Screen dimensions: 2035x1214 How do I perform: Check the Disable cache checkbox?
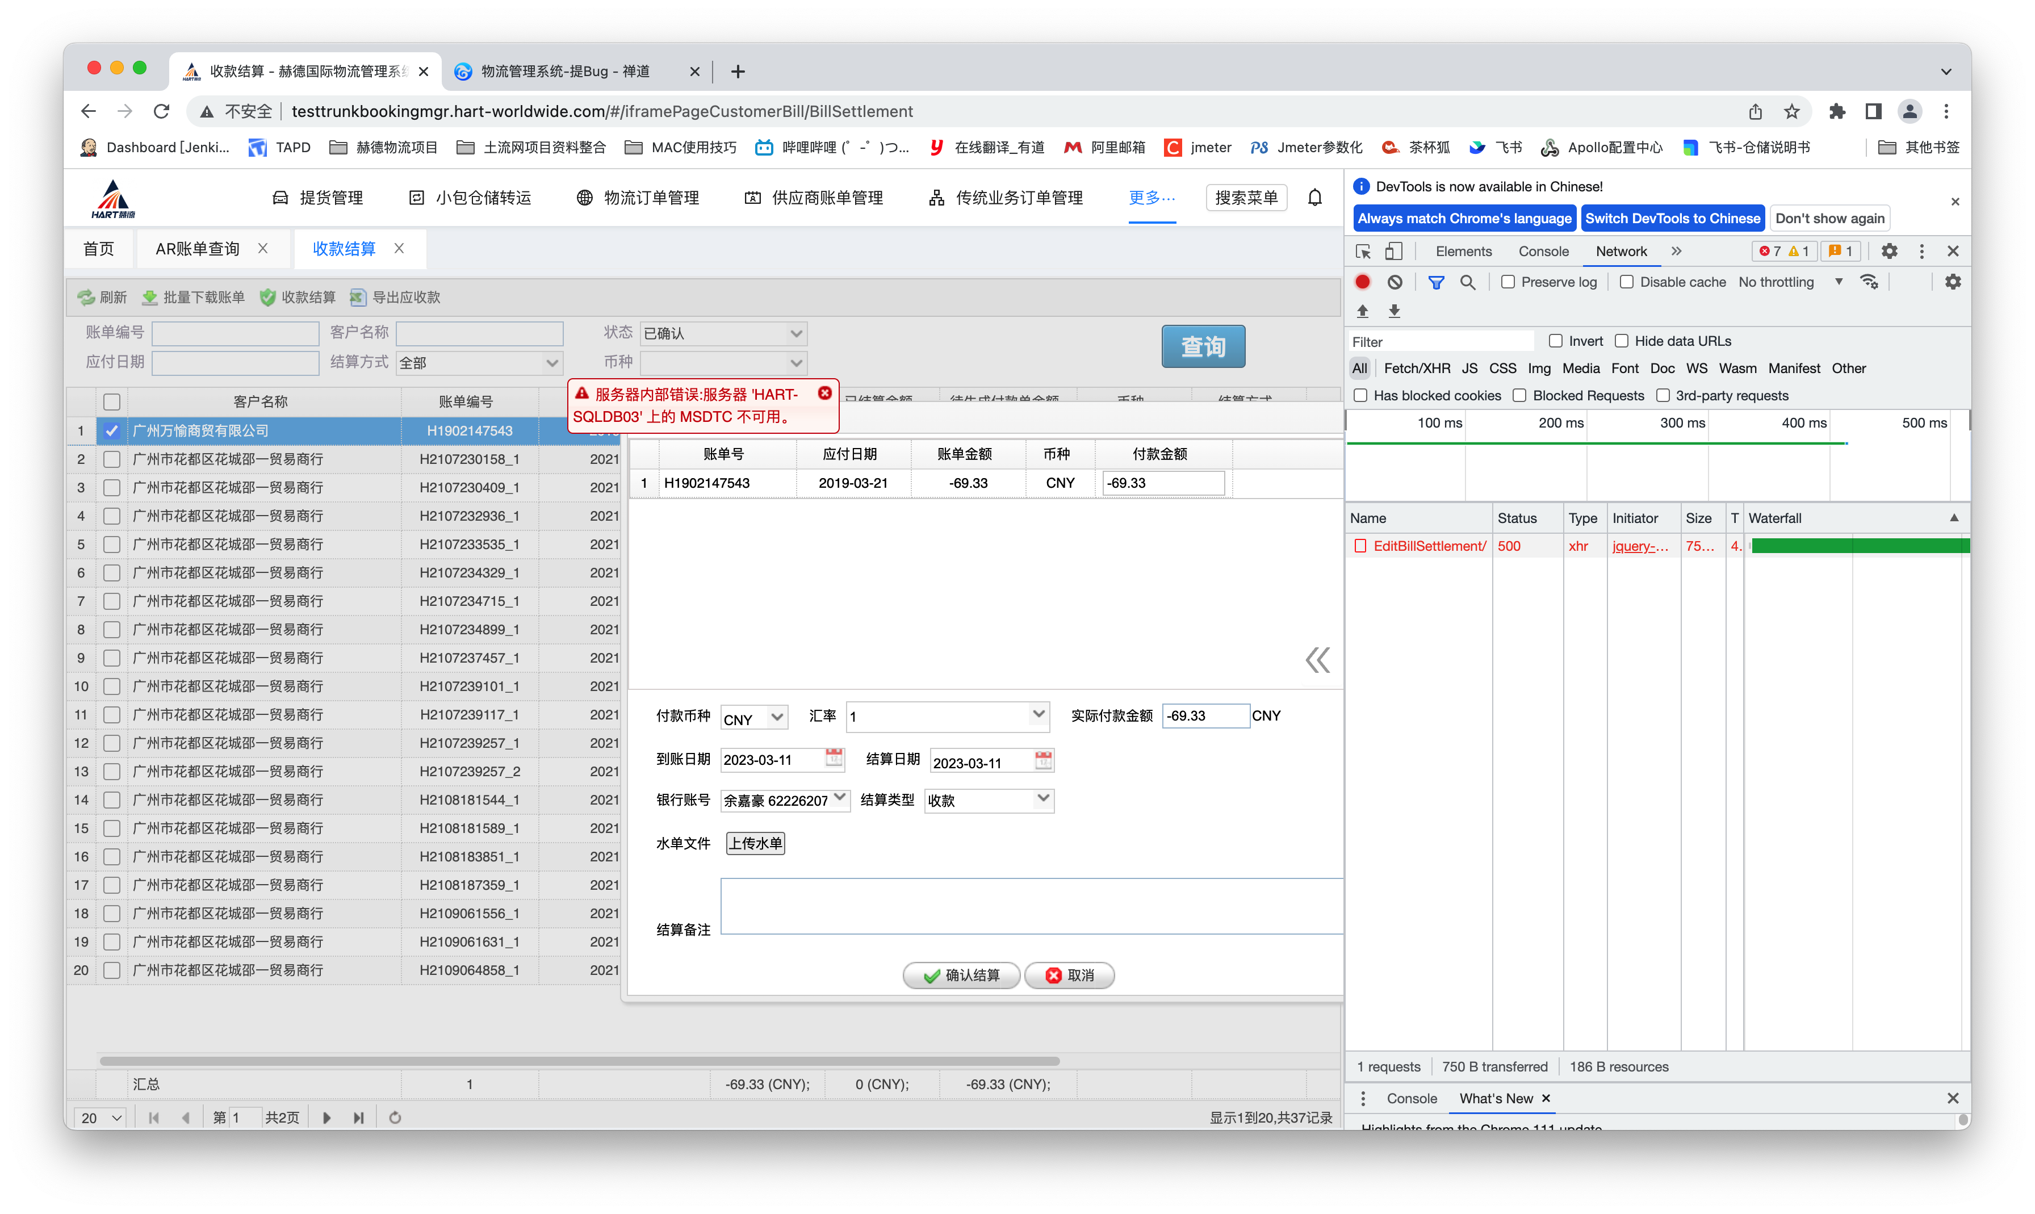tap(1627, 282)
